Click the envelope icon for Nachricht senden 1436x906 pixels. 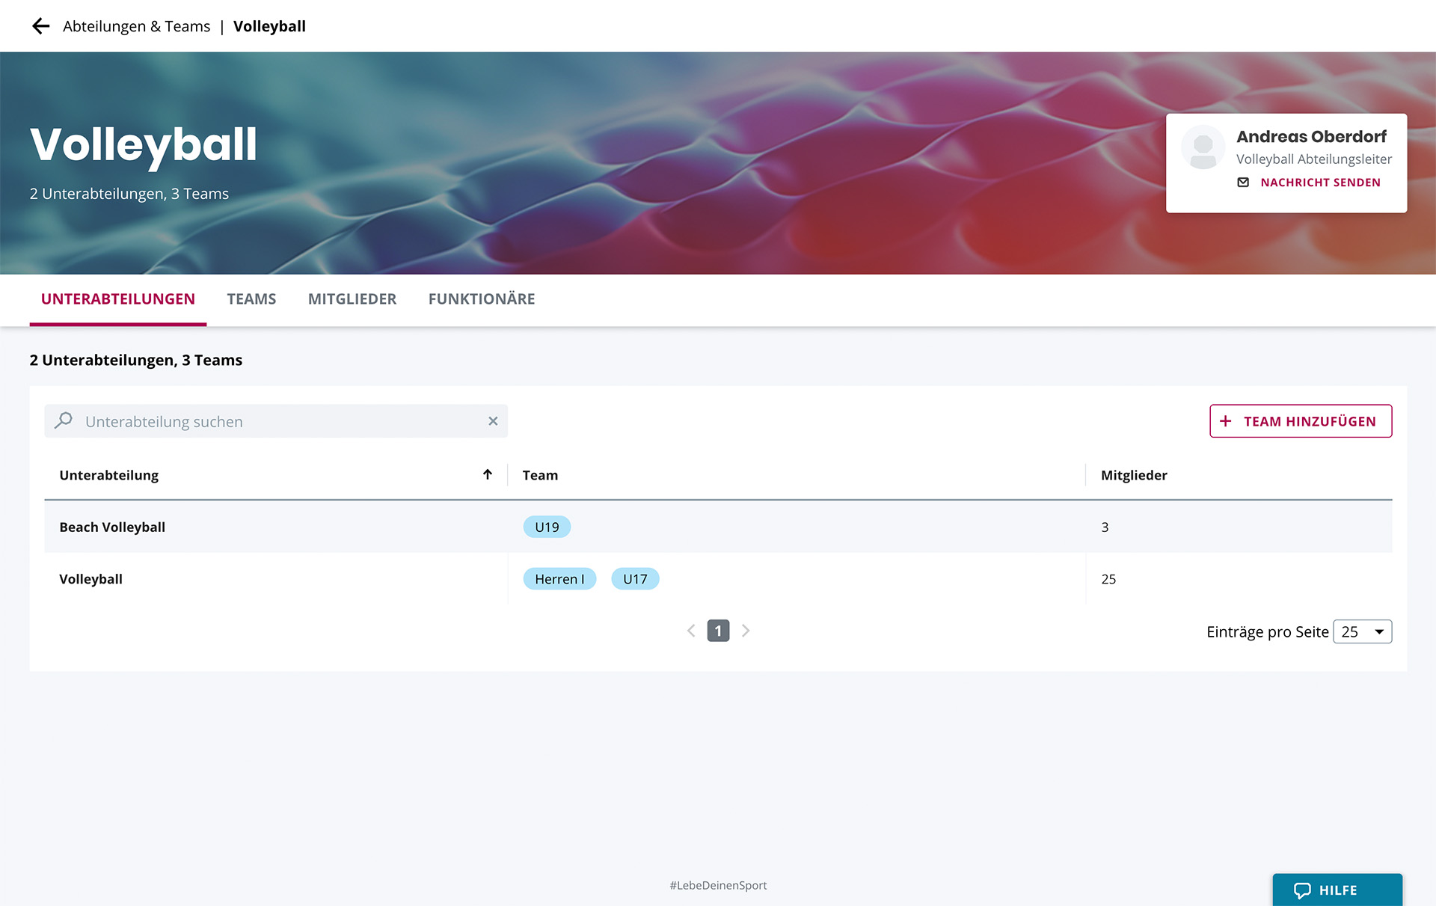click(x=1243, y=183)
